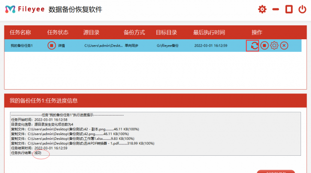Open the 详情 link in the task row
311x173 pixels.
tap(61, 46)
